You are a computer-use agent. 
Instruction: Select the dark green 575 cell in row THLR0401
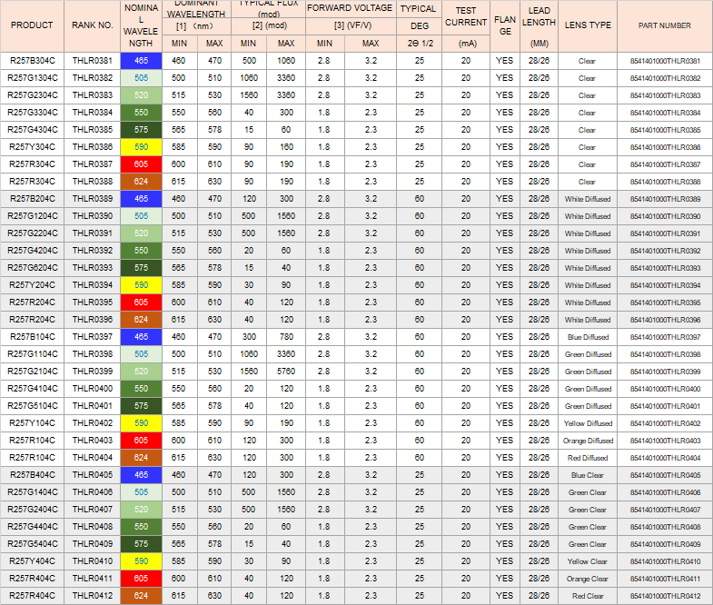click(x=141, y=406)
